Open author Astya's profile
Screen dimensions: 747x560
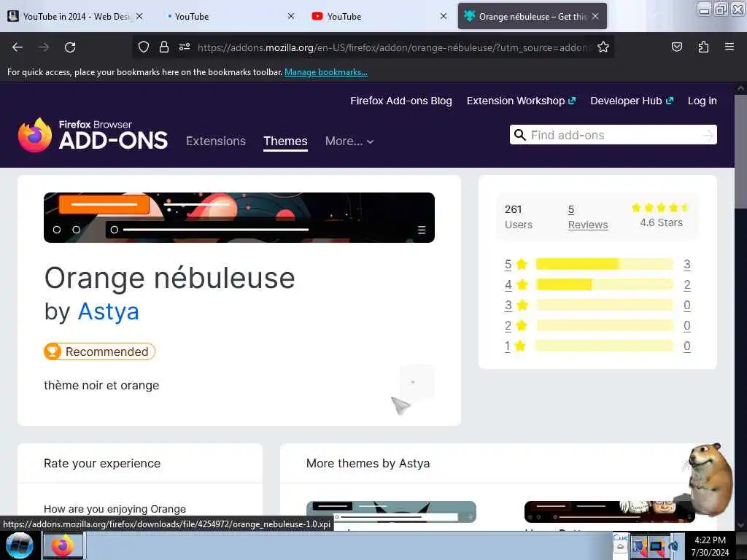click(x=108, y=312)
